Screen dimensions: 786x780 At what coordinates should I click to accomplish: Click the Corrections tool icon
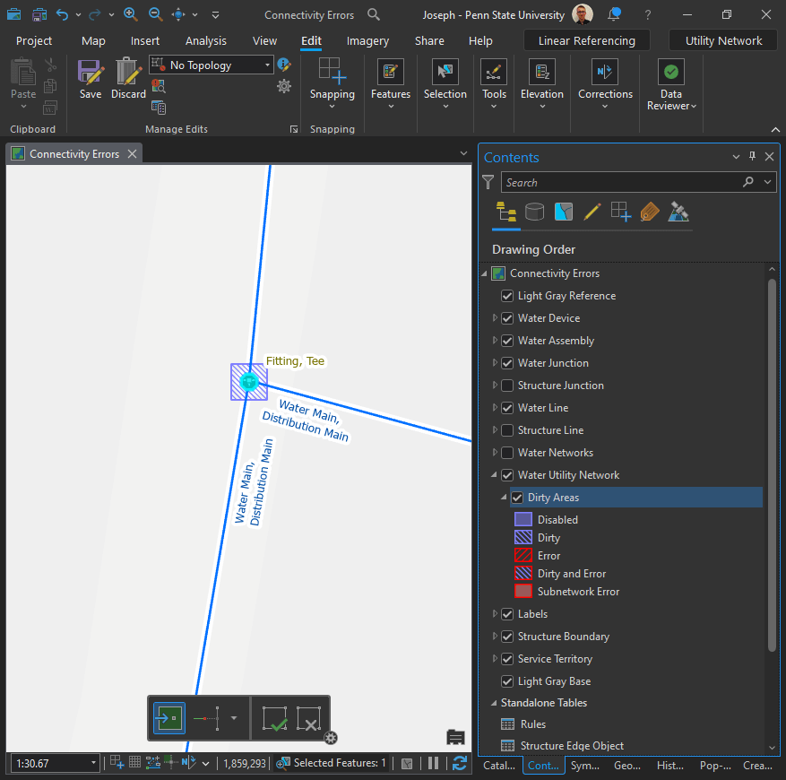coord(605,73)
